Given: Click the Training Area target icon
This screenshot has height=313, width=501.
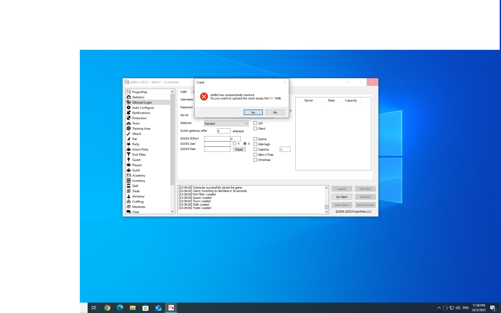Looking at the screenshot, I should tap(129, 129).
